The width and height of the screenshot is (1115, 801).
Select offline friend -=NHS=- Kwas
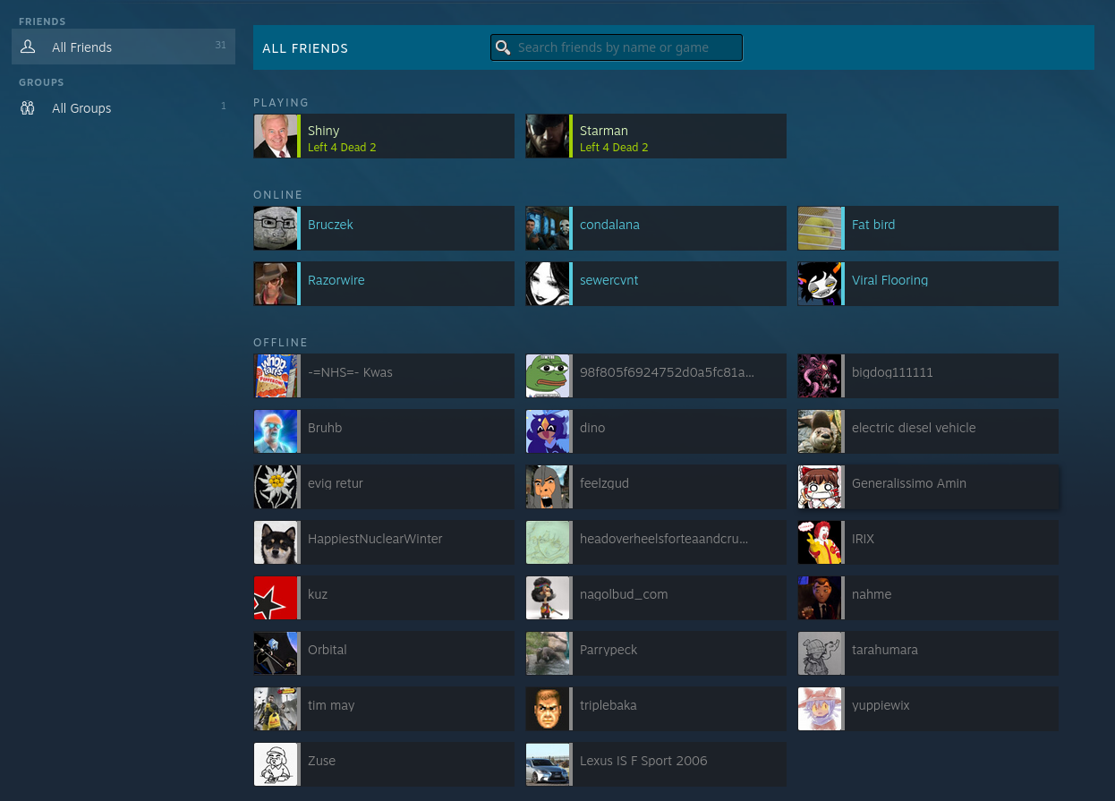pos(384,376)
